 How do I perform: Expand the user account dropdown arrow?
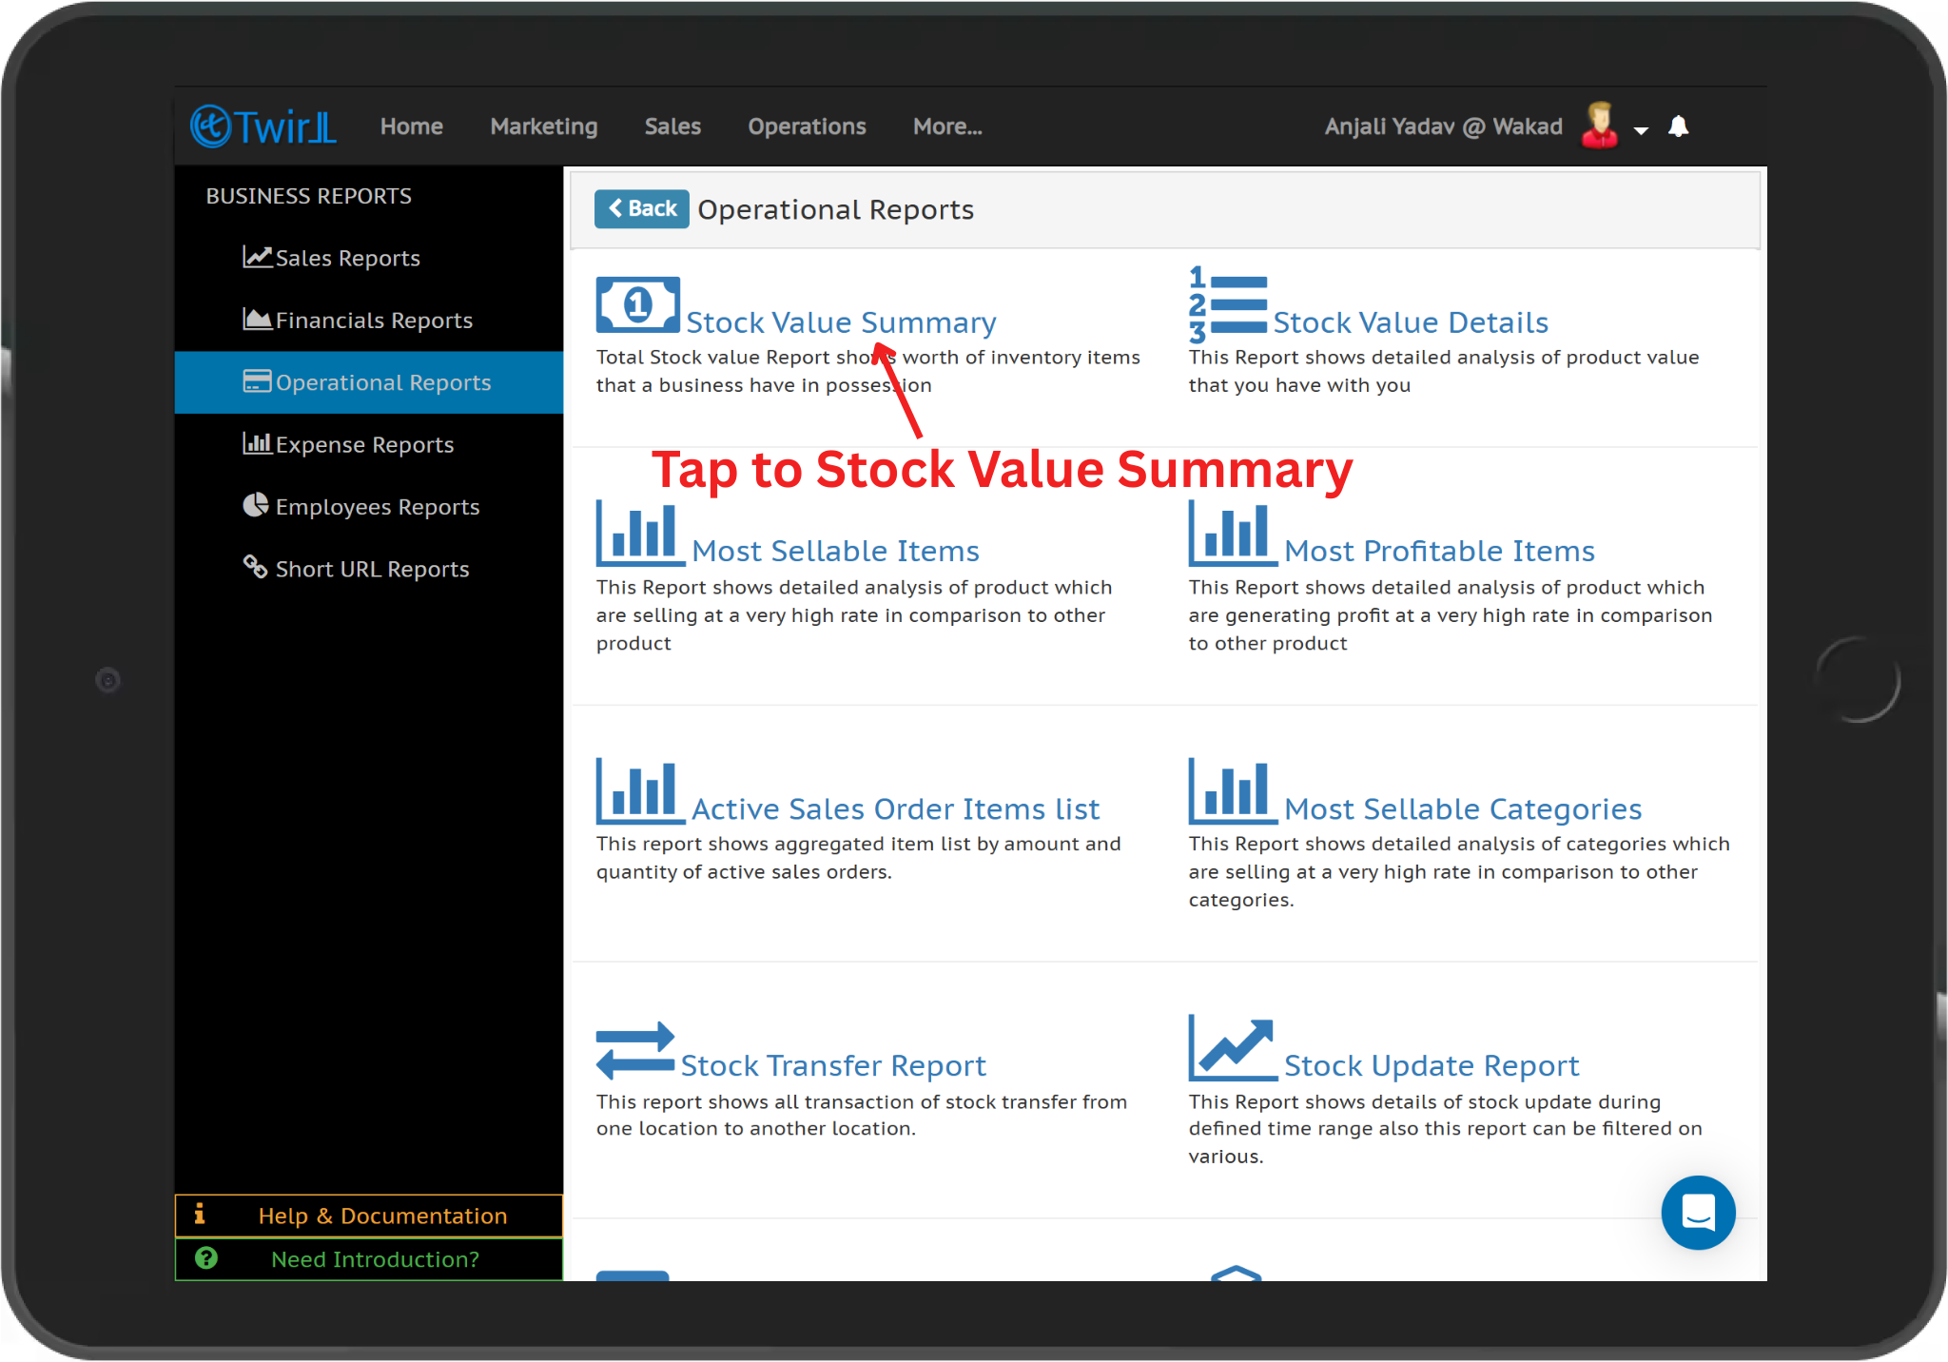[1641, 130]
